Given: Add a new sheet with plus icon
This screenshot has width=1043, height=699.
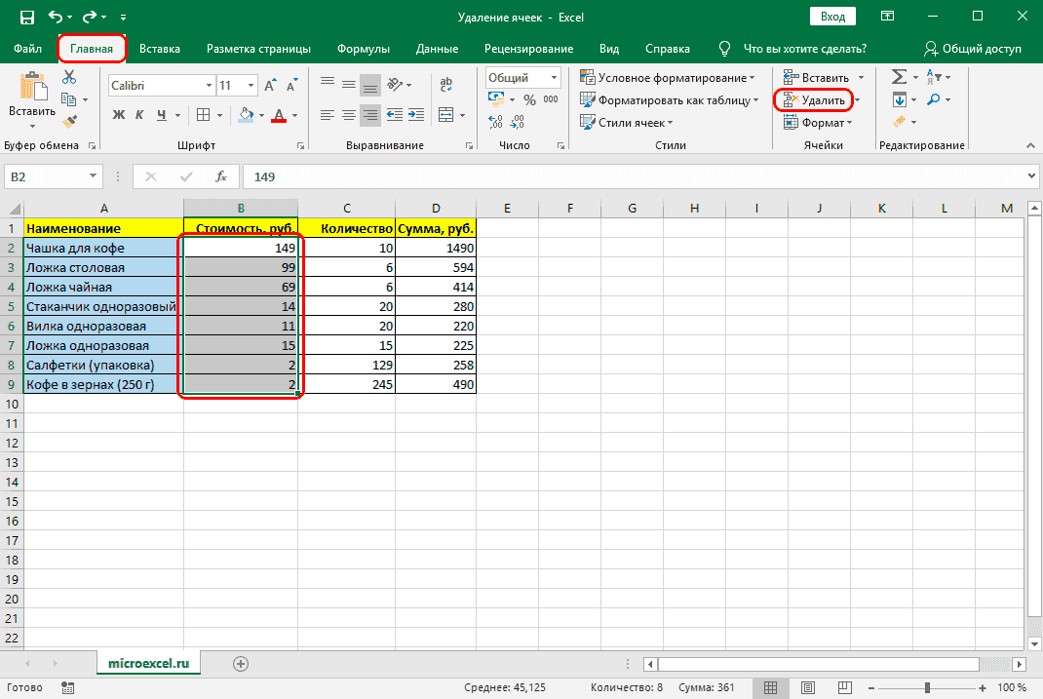Looking at the screenshot, I should 241,663.
